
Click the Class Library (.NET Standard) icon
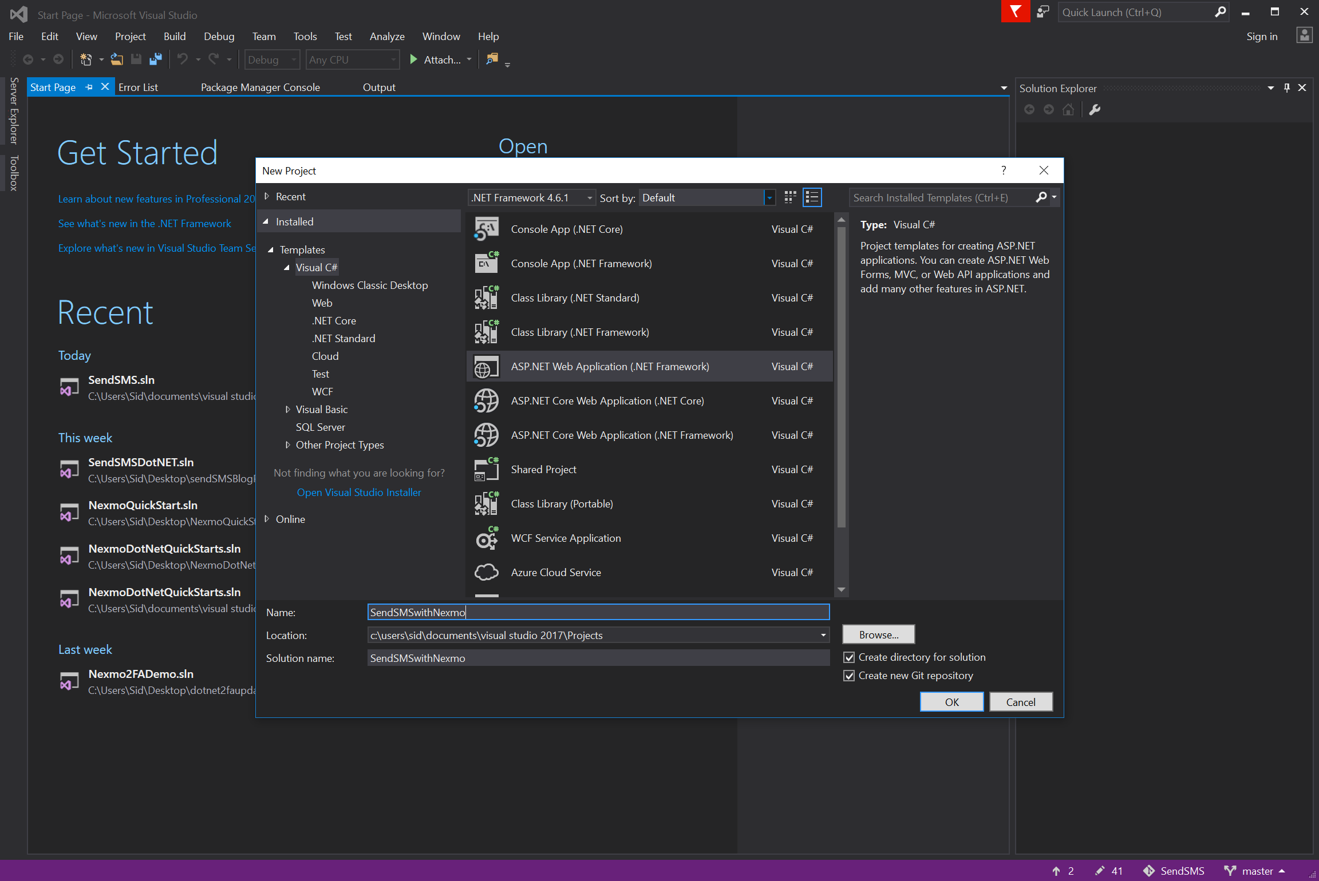486,297
